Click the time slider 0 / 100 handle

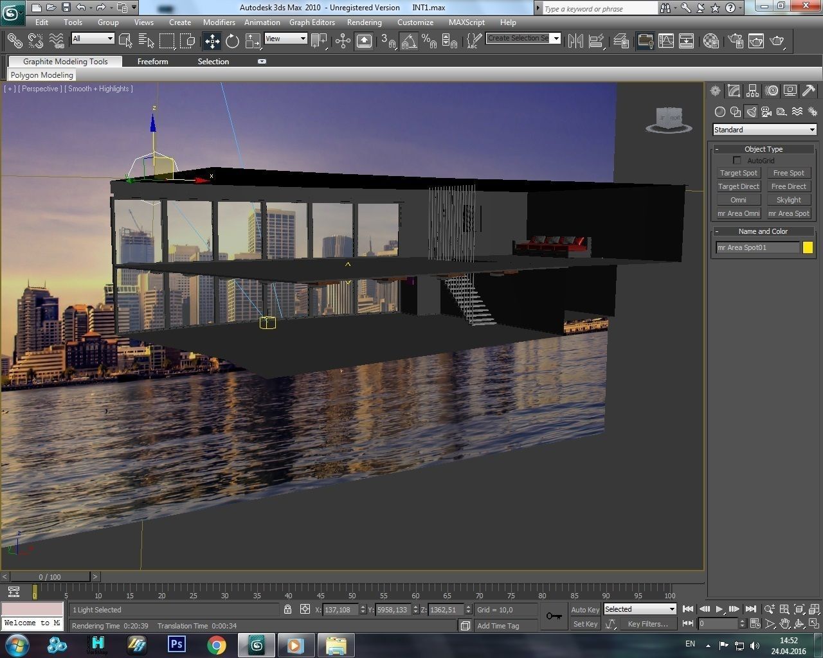(50, 577)
